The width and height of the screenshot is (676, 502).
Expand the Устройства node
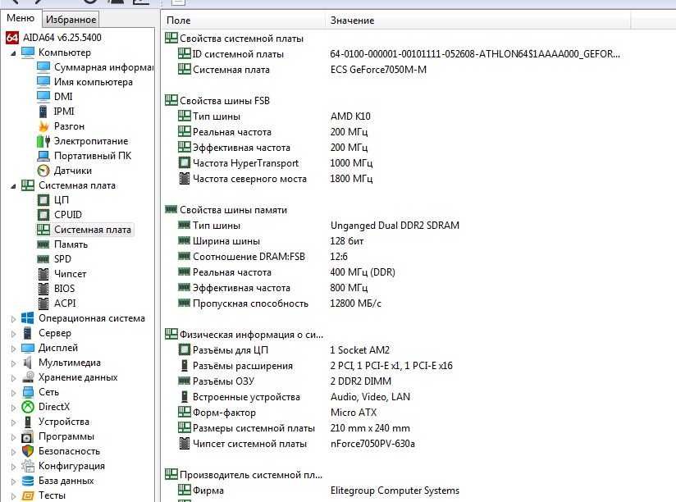pos(13,422)
